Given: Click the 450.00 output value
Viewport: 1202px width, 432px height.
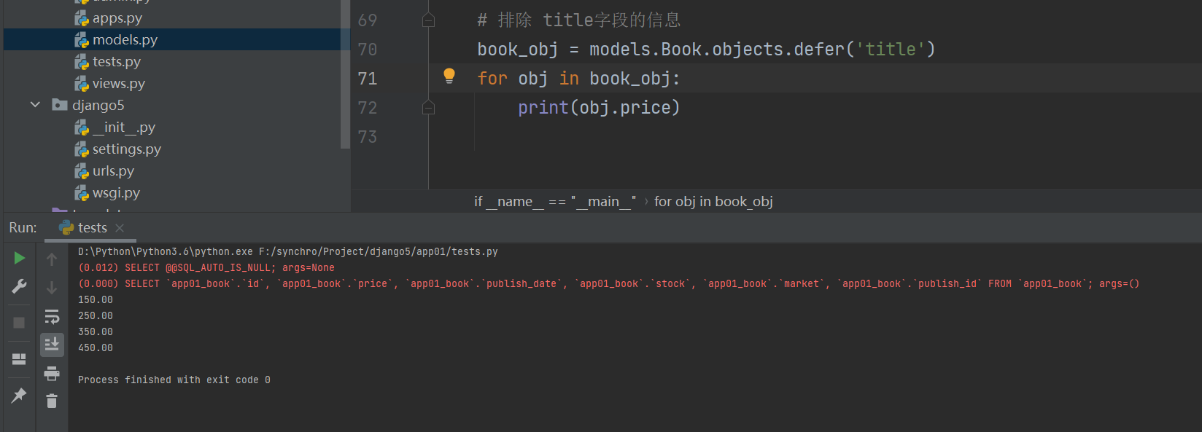Looking at the screenshot, I should tap(96, 348).
